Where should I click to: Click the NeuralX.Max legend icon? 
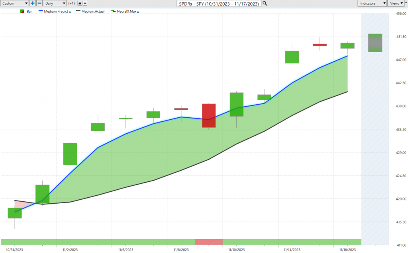113,12
